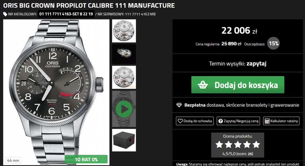
Task: Click the diamond icon beside Bezpłatna dostawa
Action: 179,105
